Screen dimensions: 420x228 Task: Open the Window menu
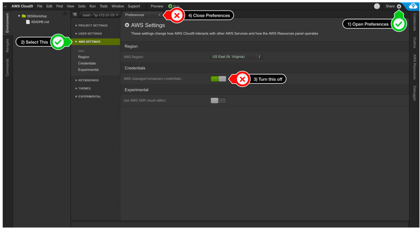pos(118,6)
